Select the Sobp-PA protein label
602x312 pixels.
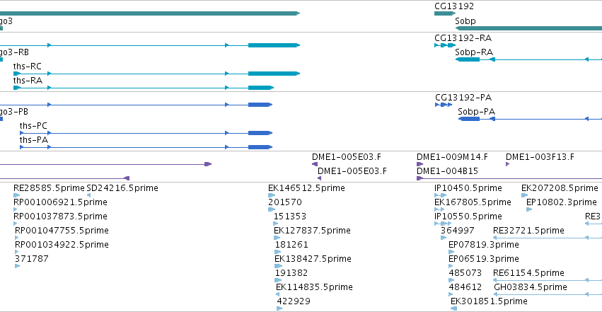pos(477,112)
